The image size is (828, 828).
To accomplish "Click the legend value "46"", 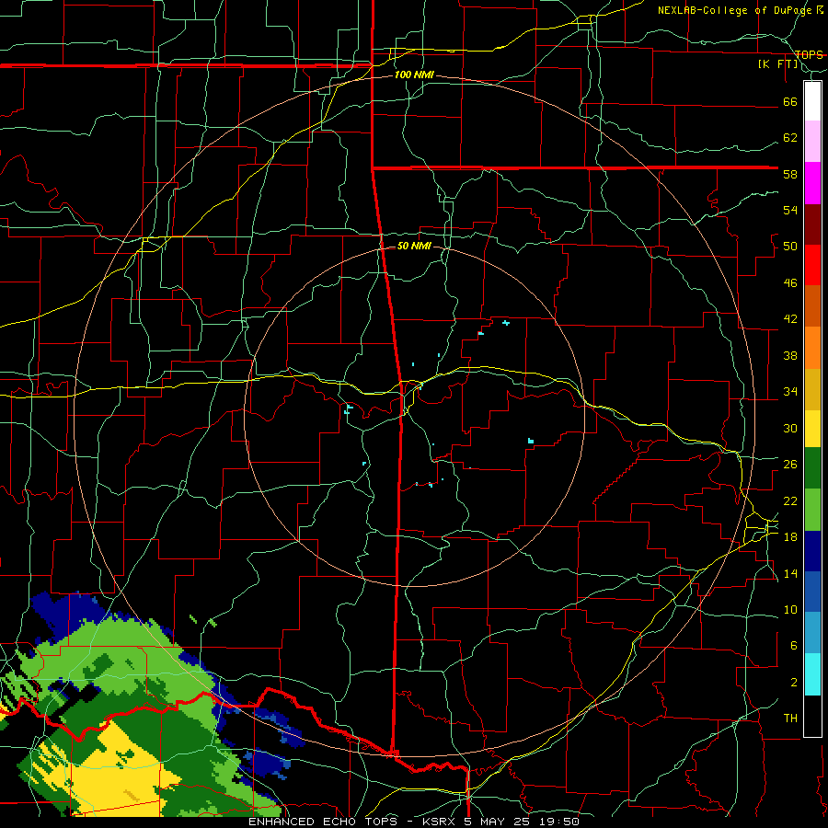I will point(790,283).
